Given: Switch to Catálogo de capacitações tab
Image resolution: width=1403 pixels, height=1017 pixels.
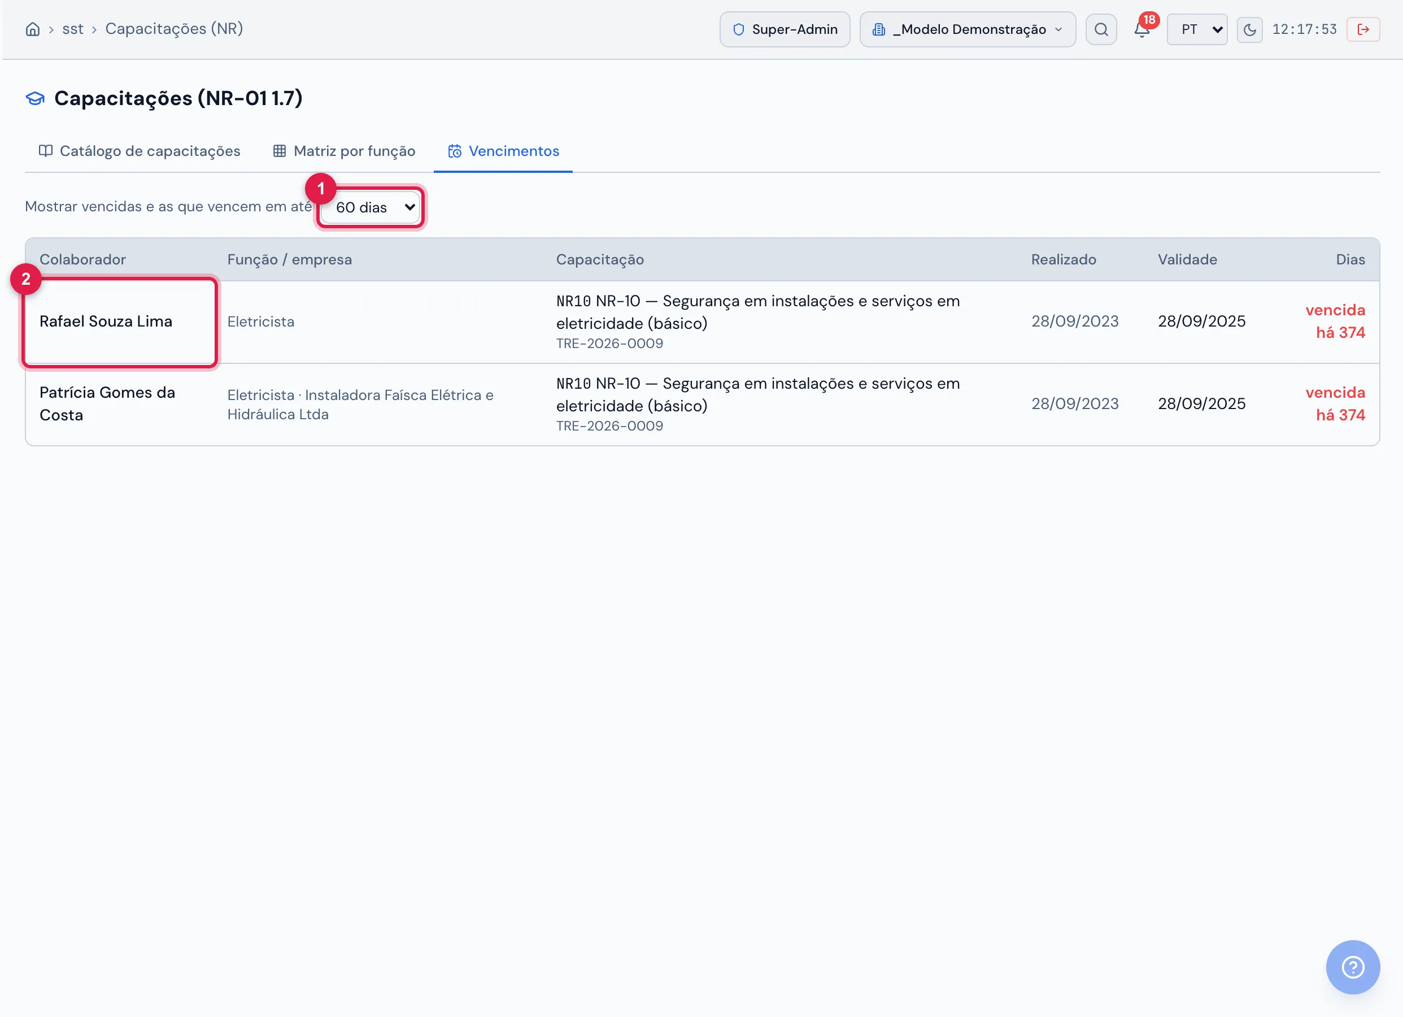Looking at the screenshot, I should coord(140,151).
